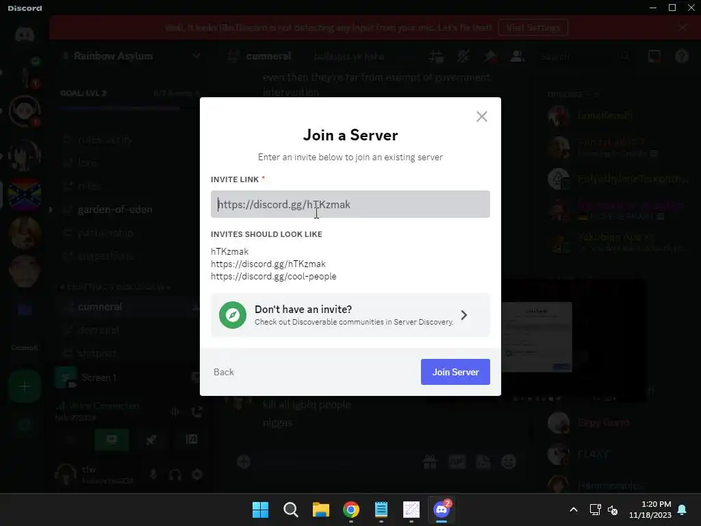The width and height of the screenshot is (701, 526).
Task: Go Back in the Join Server dialog
Action: click(224, 372)
